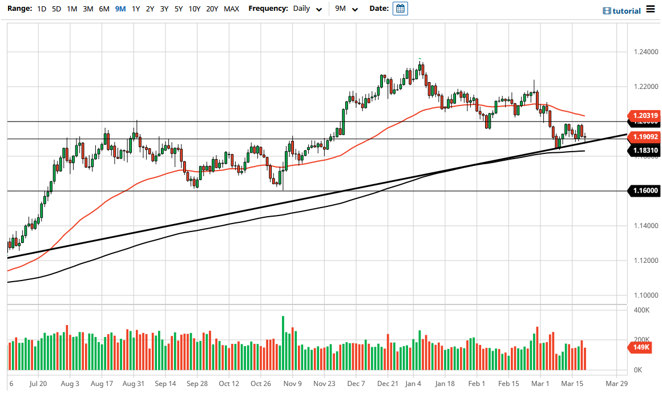Click the Nov 9 date label
Screen dimensions: 662x394
coord(293,384)
